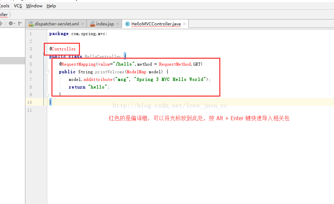Click the package keyword on line 1

click(59, 34)
